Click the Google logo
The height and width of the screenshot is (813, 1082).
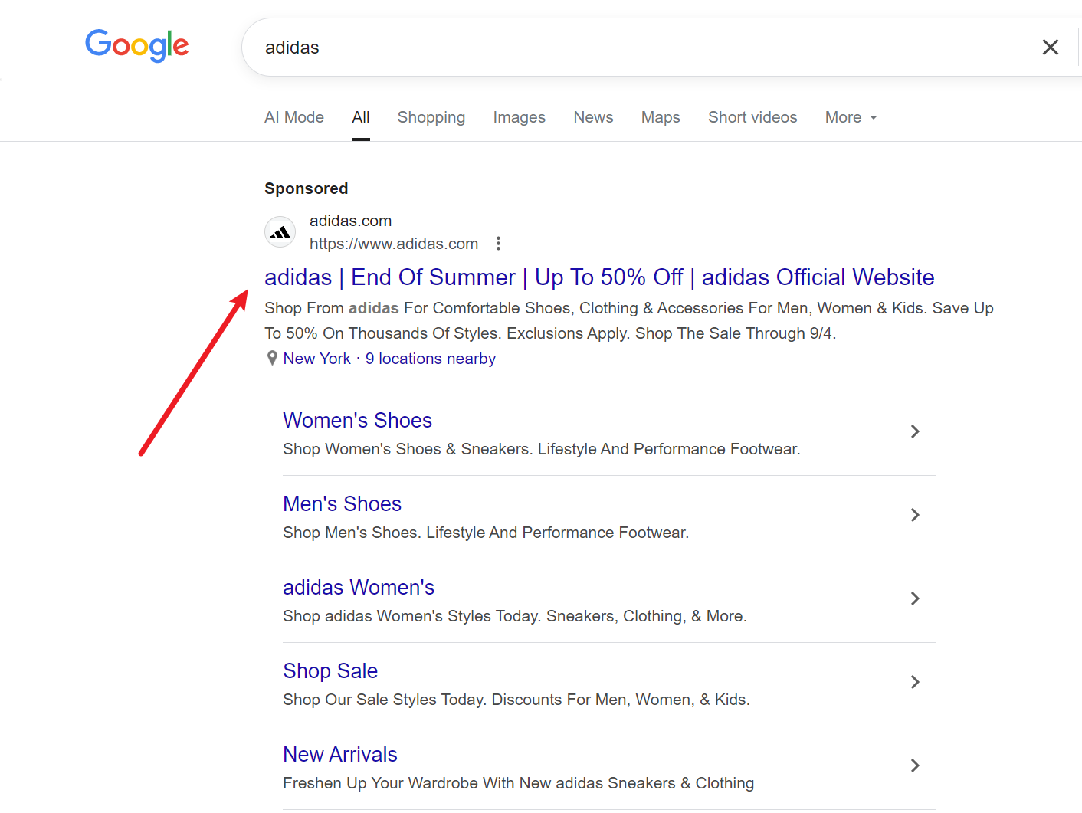tap(137, 46)
